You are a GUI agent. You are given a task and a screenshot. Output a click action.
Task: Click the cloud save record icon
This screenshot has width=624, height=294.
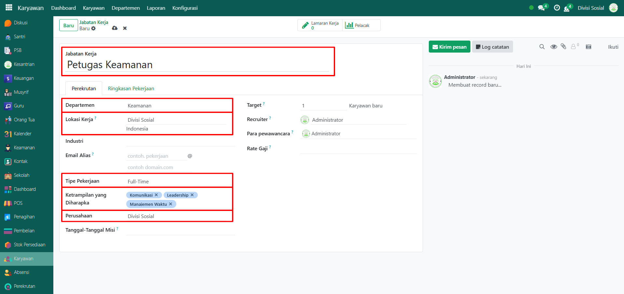115,28
